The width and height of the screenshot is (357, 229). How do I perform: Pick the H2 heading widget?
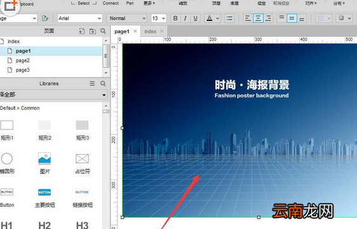(x=44, y=225)
